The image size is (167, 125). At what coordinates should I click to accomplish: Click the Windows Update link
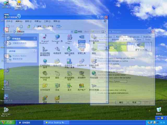19,56
